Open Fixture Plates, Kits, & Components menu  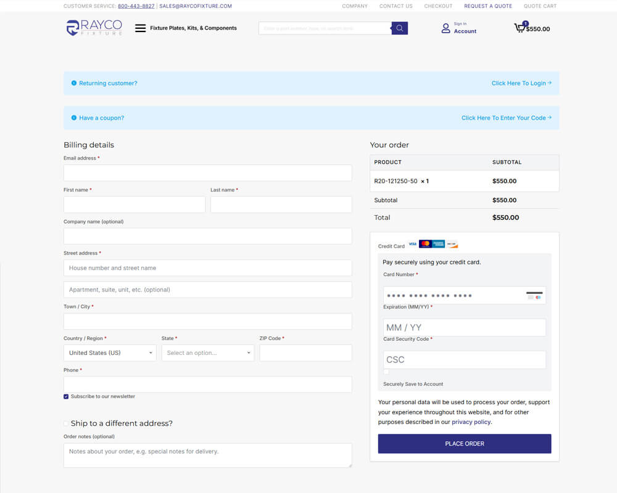pyautogui.click(x=193, y=28)
